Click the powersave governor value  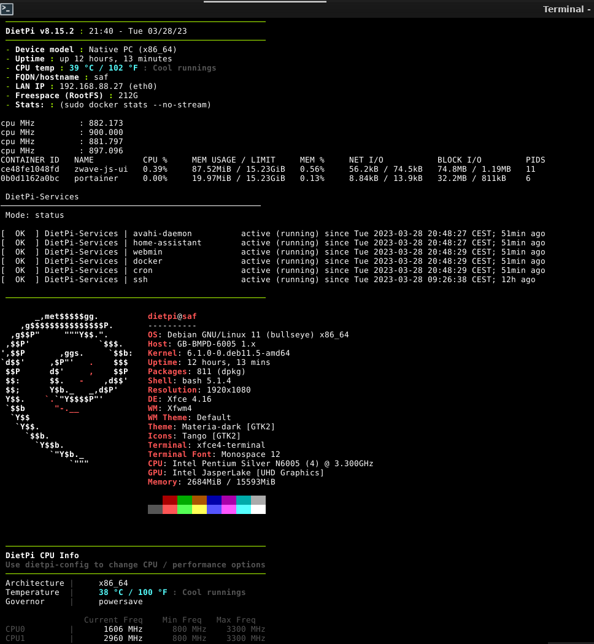coord(120,602)
